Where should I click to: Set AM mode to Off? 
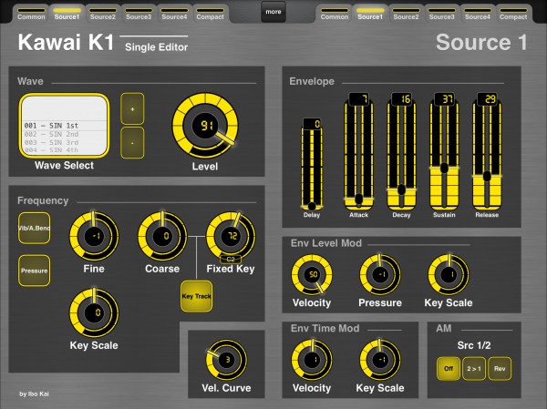pos(449,369)
